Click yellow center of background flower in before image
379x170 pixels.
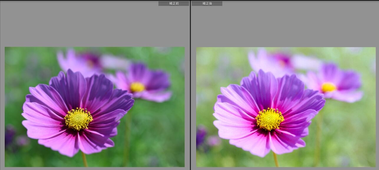[138, 87]
